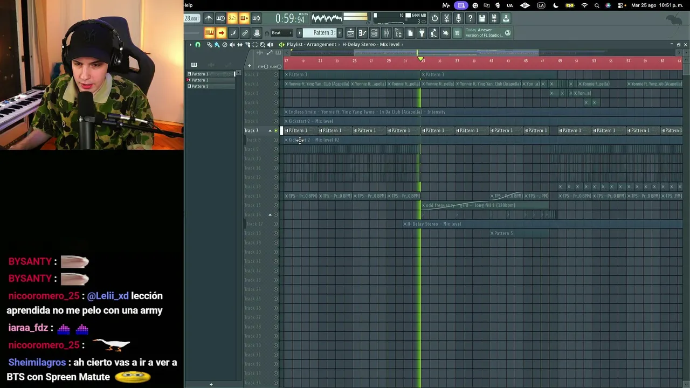
Task: Mute Track 1 with its circle toggle
Action: [x=275, y=74]
